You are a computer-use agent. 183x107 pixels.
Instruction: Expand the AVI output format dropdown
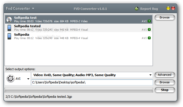tap(28, 79)
